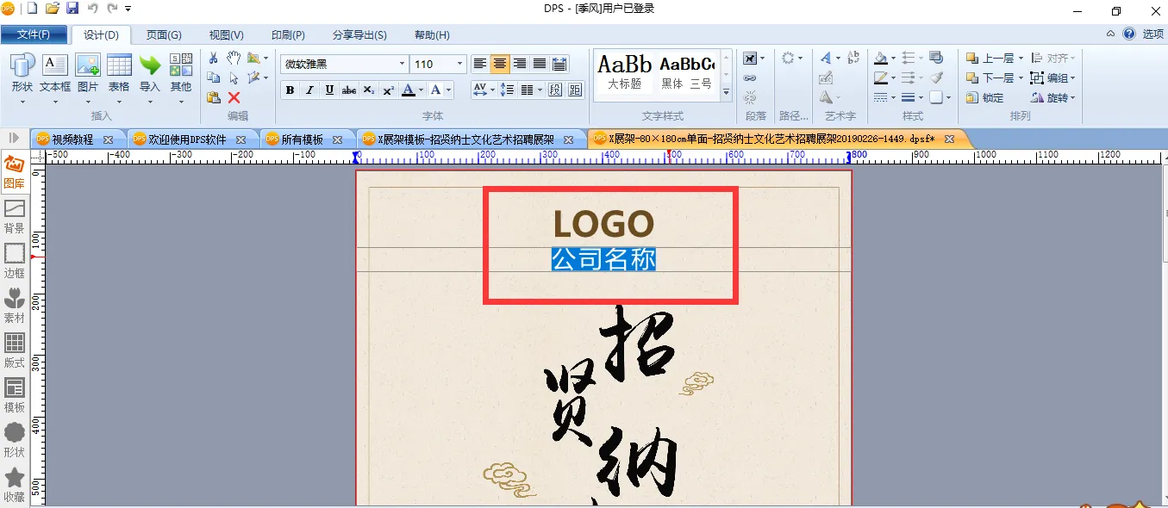Click the Cut scissors icon
Image resolution: width=1168 pixels, height=508 pixels.
[x=214, y=58]
